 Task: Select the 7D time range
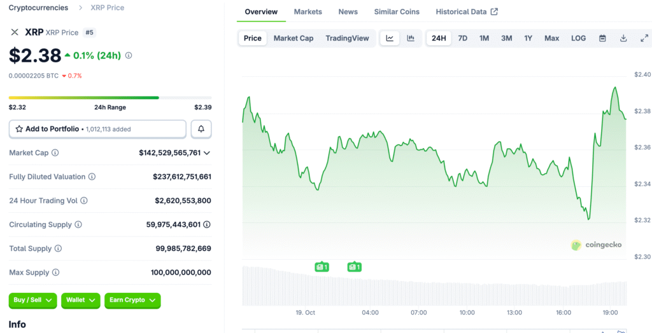(463, 38)
